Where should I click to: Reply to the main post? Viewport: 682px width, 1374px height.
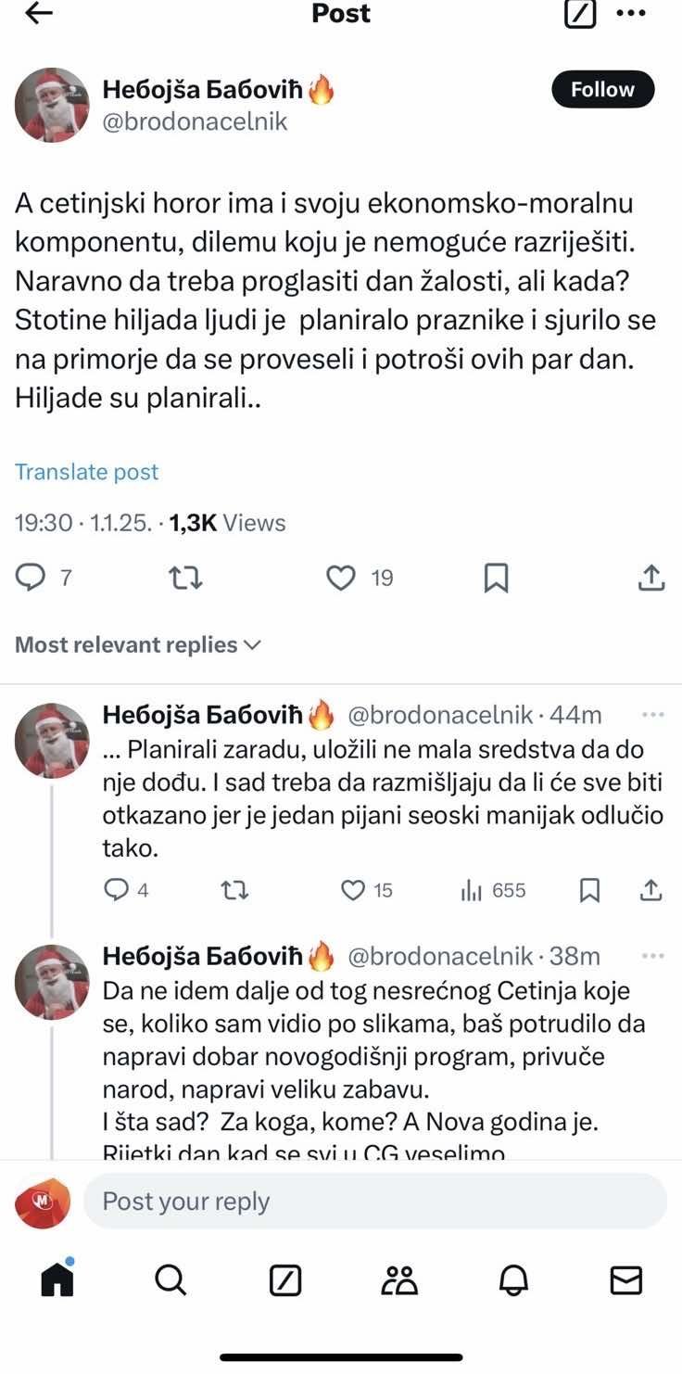32,578
